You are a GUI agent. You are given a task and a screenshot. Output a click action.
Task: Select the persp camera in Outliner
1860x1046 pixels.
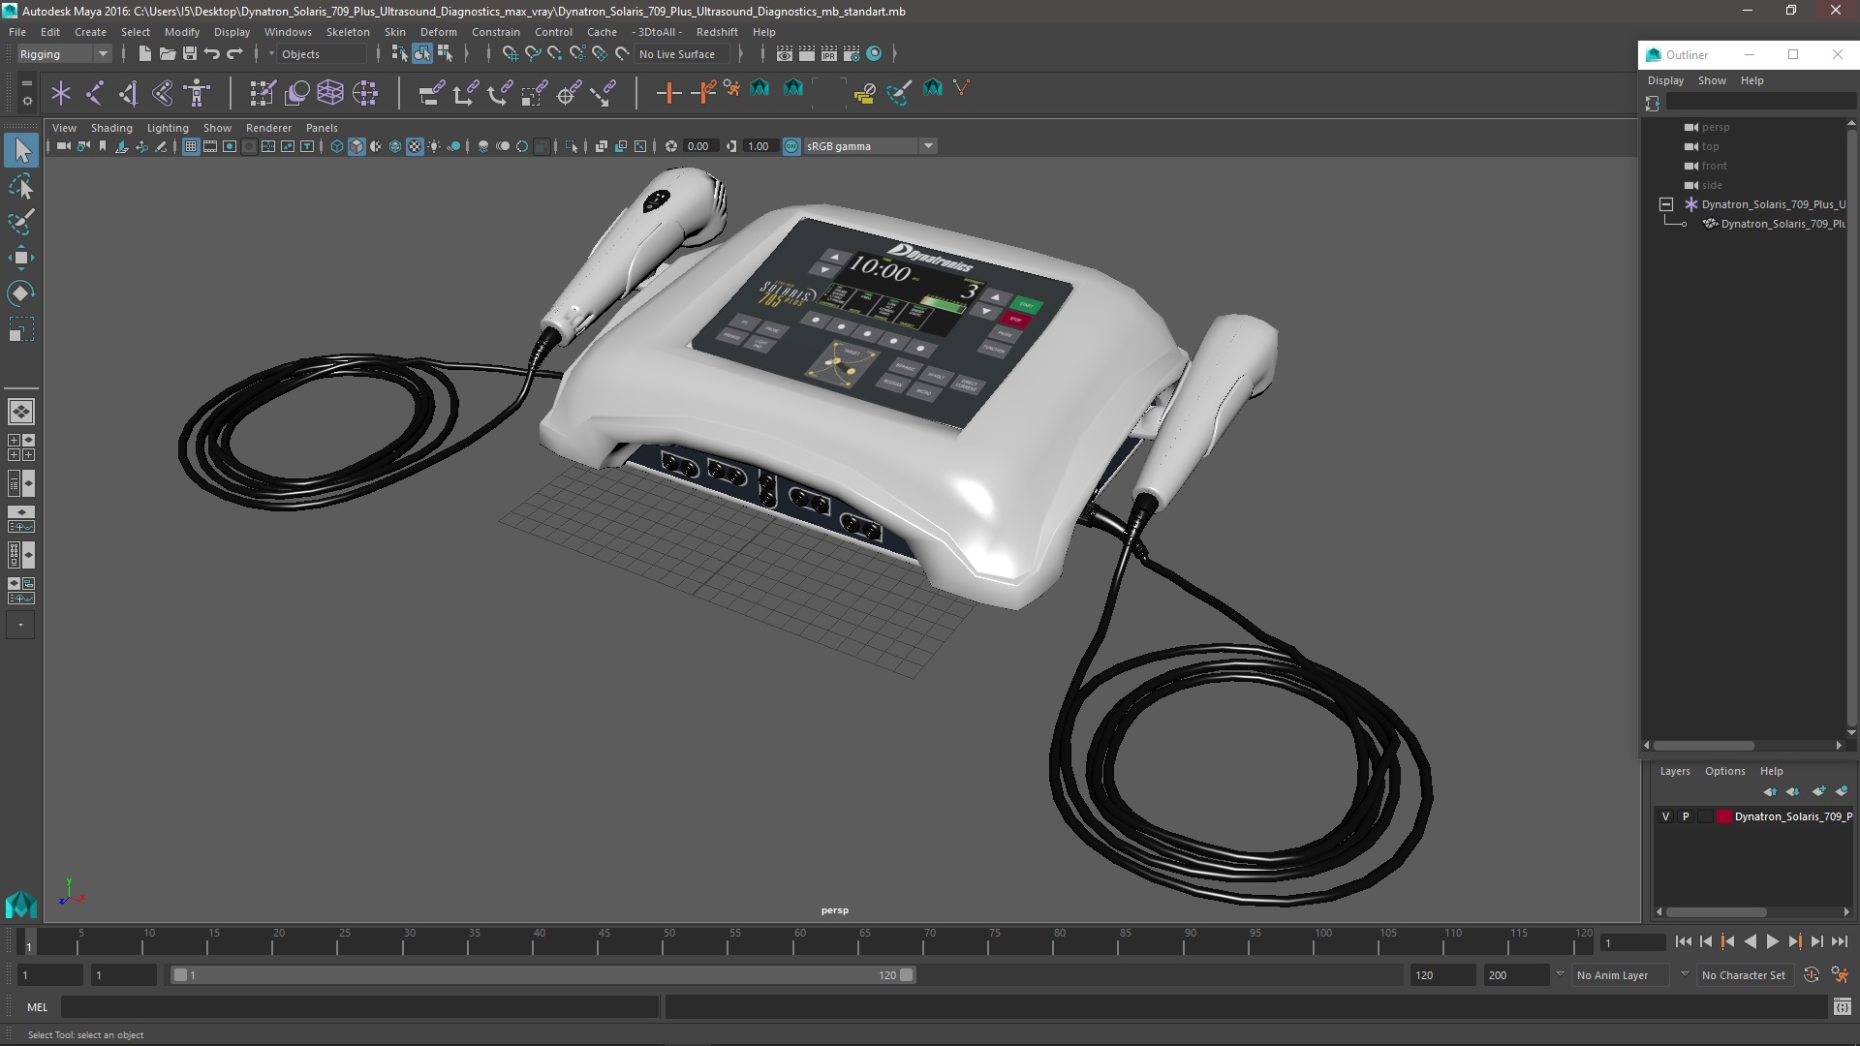[x=1715, y=127]
